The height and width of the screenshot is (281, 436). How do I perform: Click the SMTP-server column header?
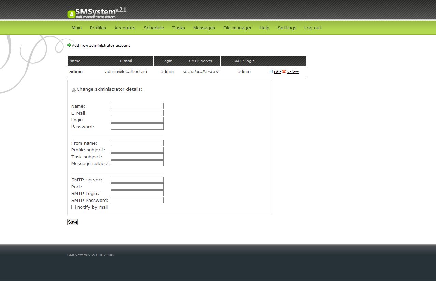(x=201, y=61)
